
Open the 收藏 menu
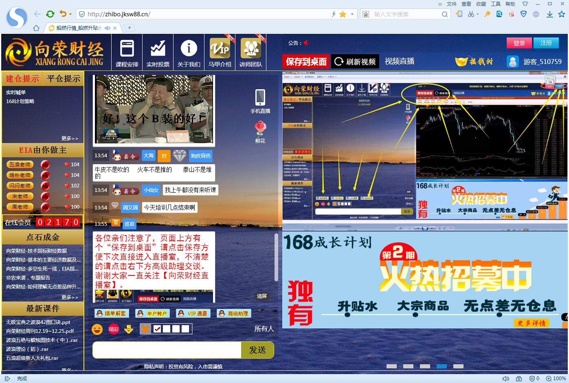click(481, 4)
